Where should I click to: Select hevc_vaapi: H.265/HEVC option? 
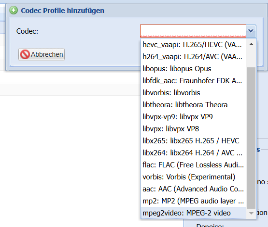pyautogui.click(x=194, y=45)
